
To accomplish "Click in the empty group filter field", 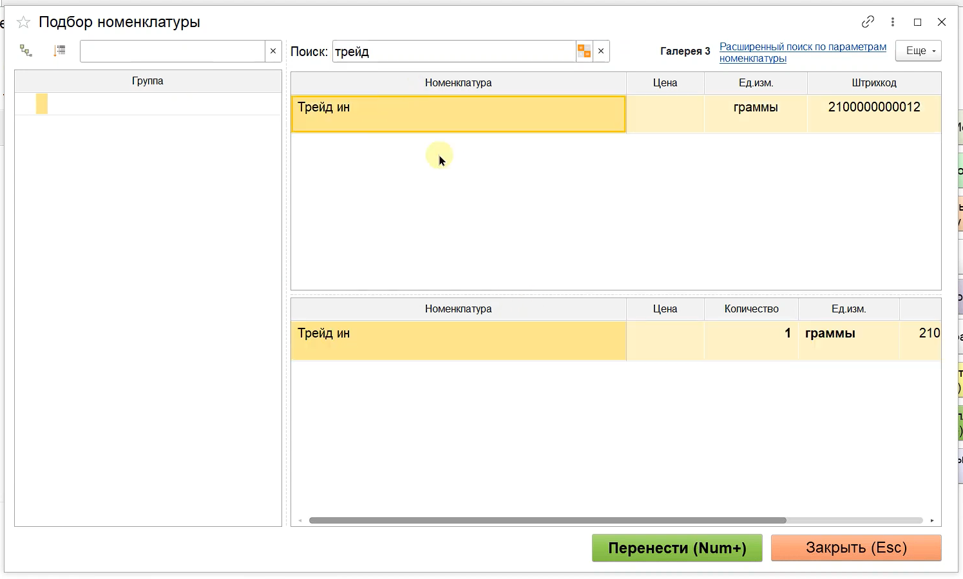I will pos(172,52).
